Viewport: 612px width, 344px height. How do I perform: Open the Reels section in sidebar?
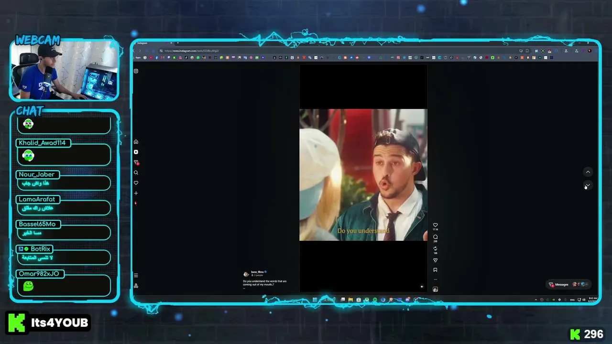pyautogui.click(x=136, y=152)
